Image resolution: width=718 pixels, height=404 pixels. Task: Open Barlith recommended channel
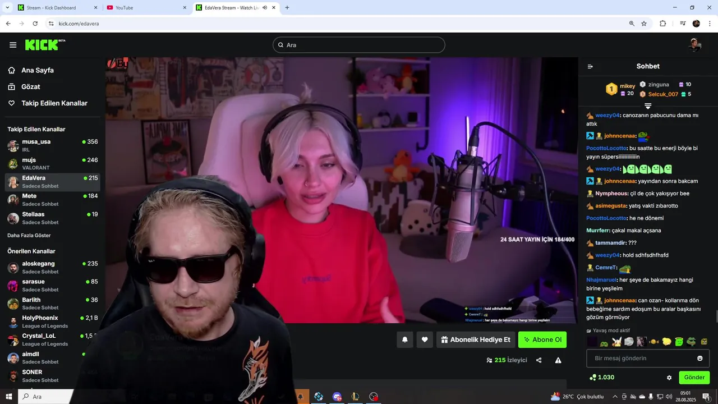point(53,304)
